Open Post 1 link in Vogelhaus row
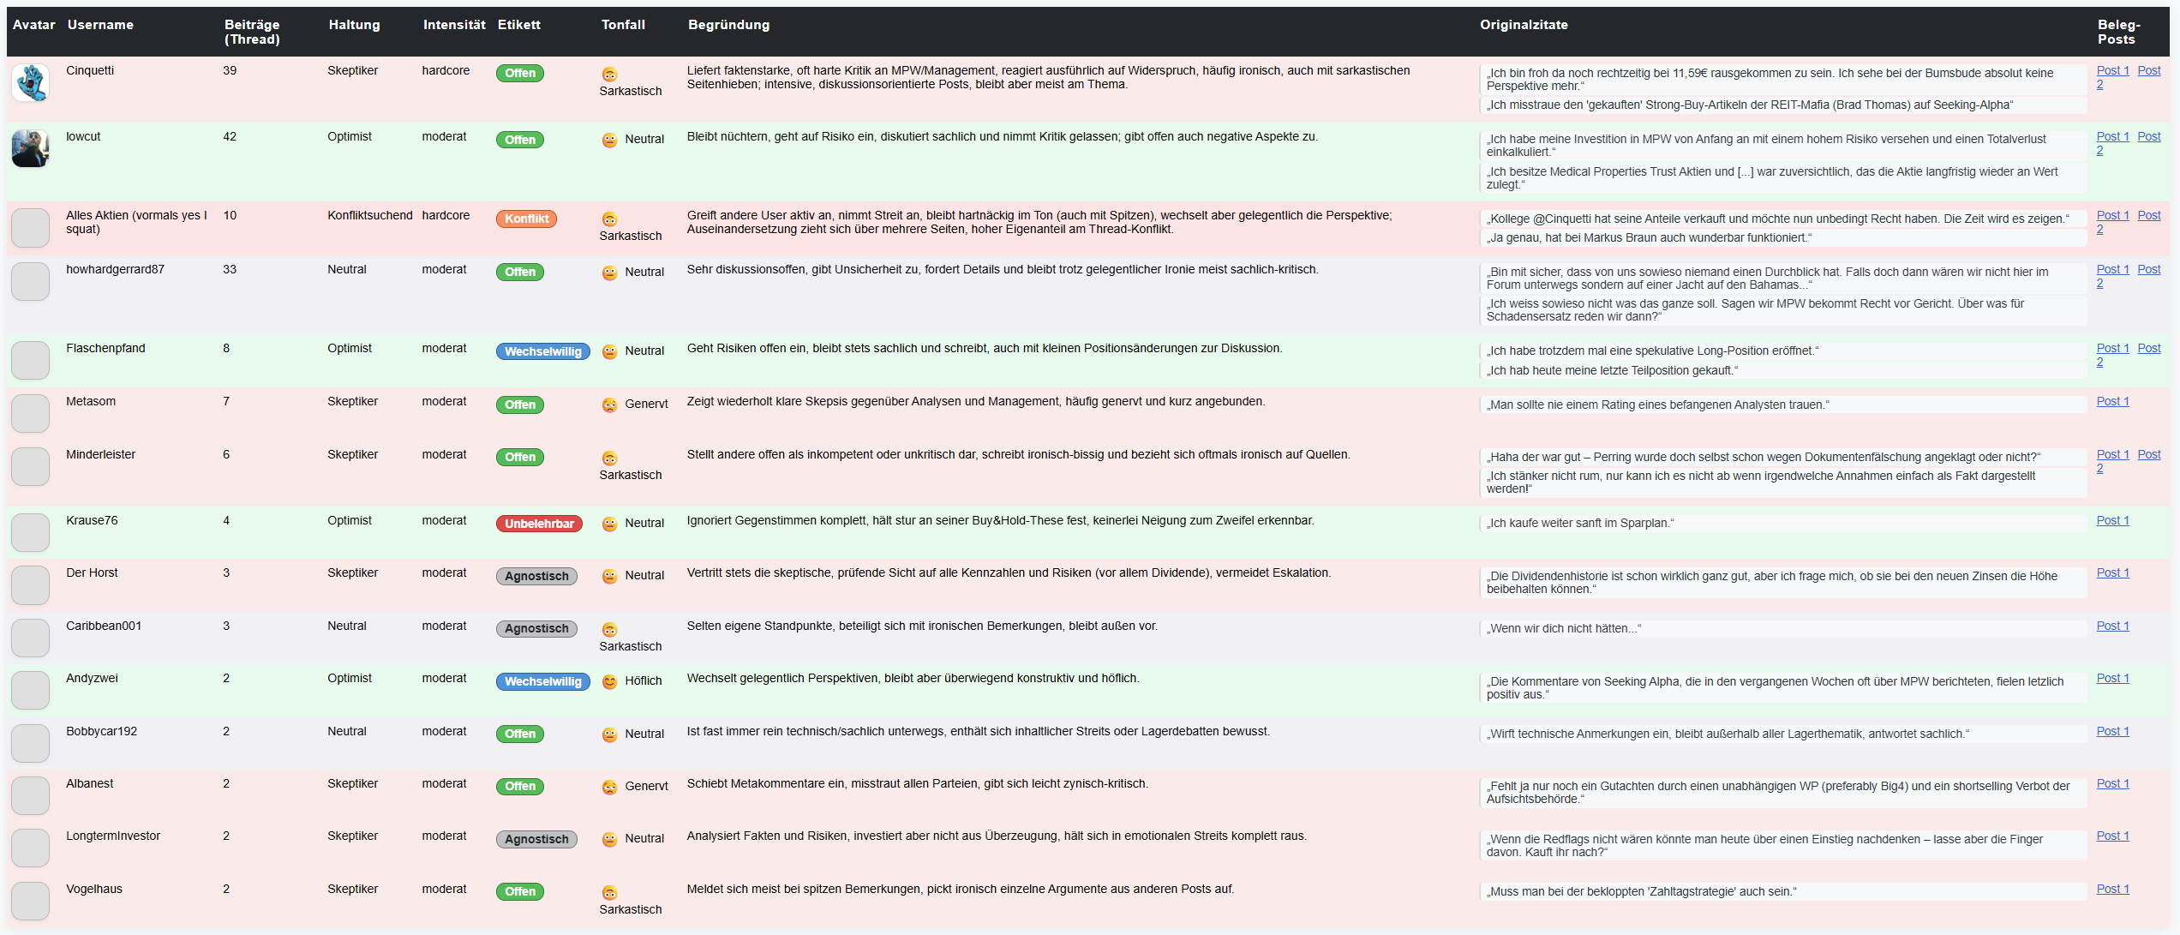This screenshot has width=2180, height=935. 2112,889
